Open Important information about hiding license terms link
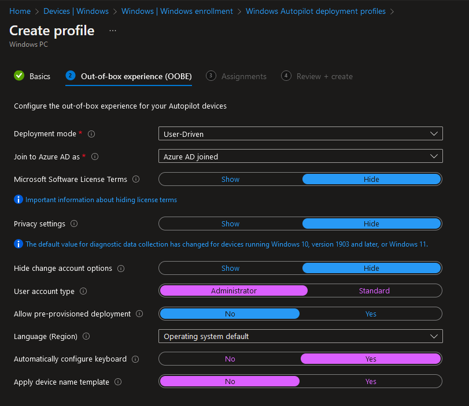469x406 pixels. [101, 200]
